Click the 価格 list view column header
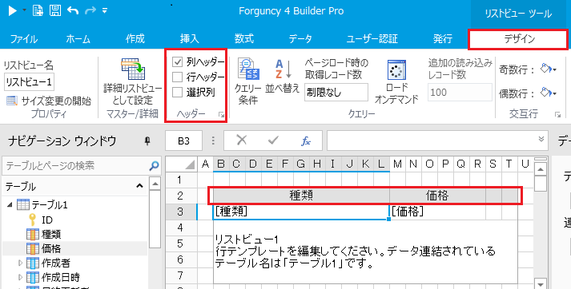 click(x=437, y=196)
